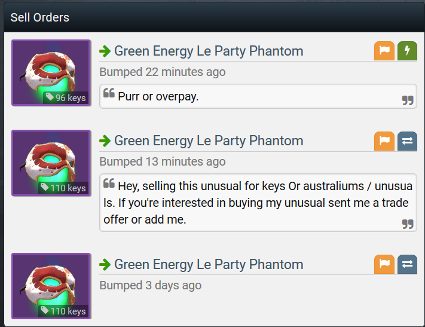Click 'Bumped 22 minutes ago' timestamp

[x=163, y=72]
